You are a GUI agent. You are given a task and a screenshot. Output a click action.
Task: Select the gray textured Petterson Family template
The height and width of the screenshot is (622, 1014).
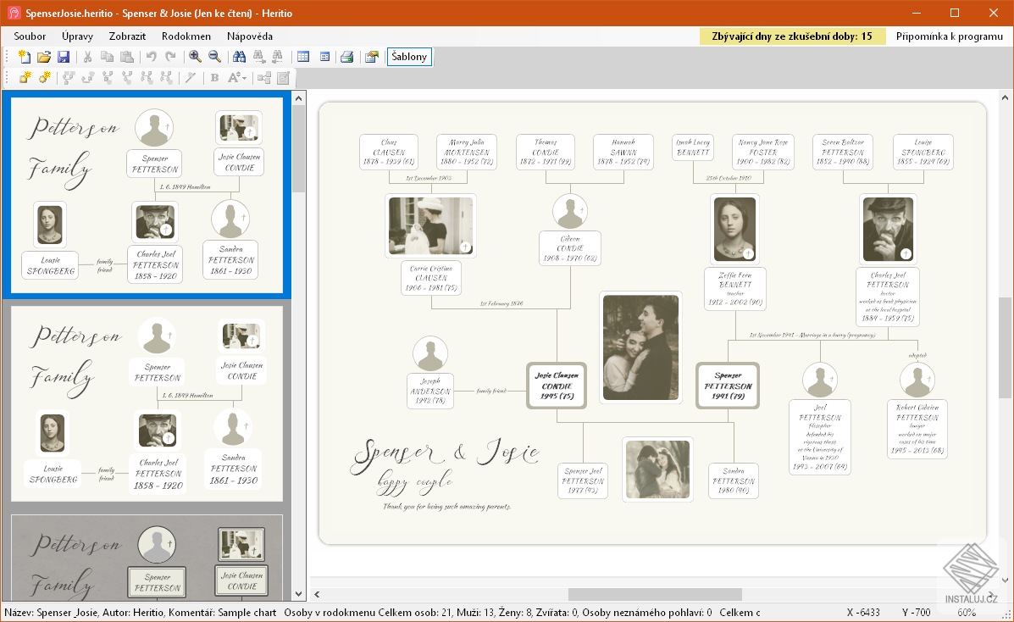tap(147, 558)
